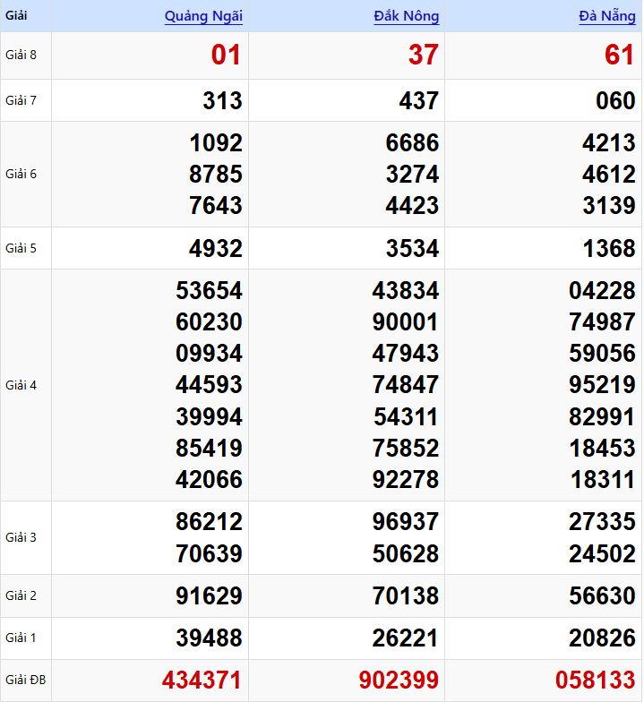Select the Giải 8 row label
644x702 pixels.
(21, 56)
